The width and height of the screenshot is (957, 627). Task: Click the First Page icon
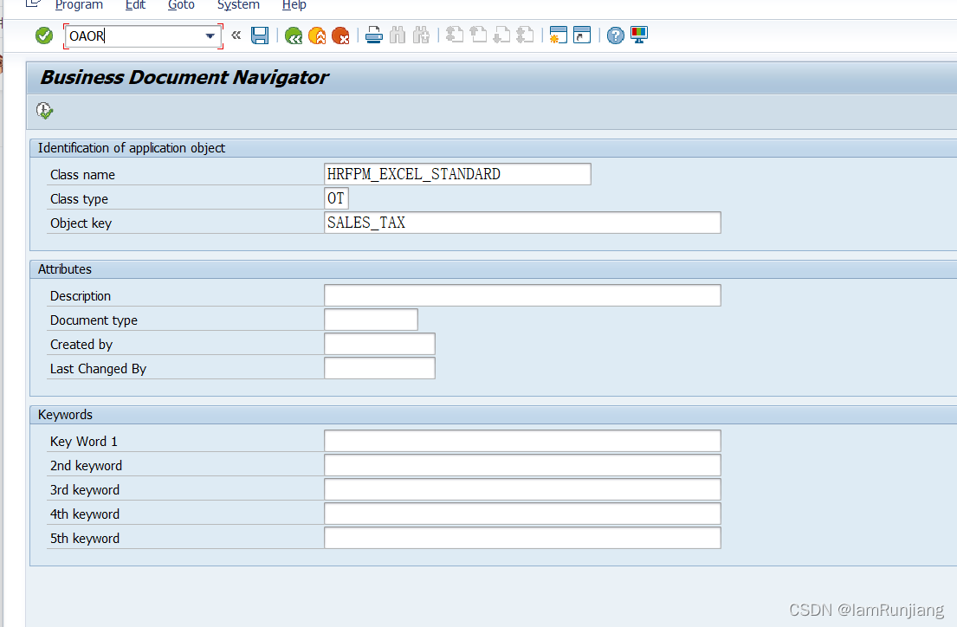(455, 35)
